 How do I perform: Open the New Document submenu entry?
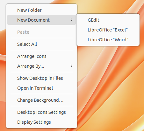[41, 20]
